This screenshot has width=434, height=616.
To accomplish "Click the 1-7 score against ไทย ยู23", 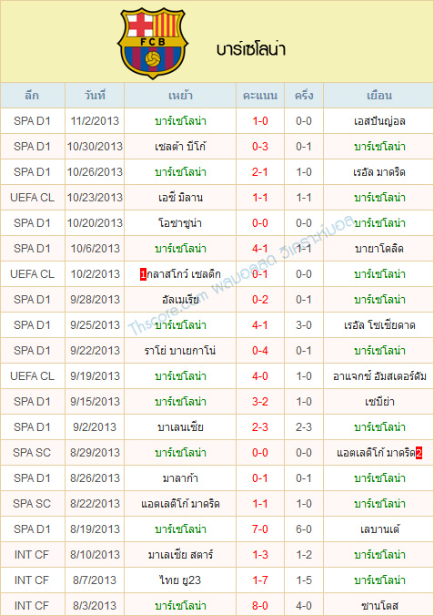I will 260,580.
